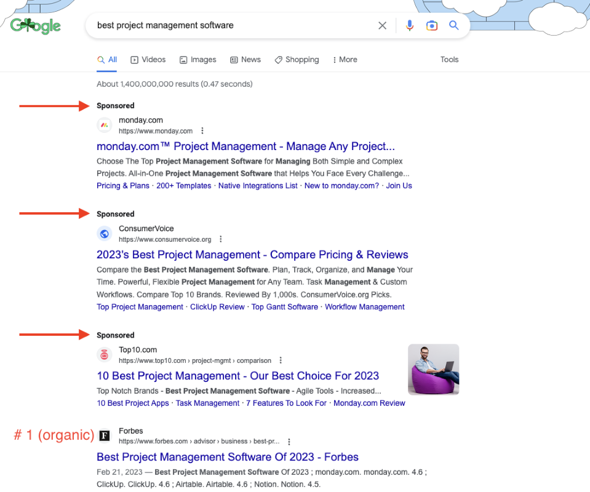Click the About 1,400,000,000 results text
Viewport: 590px width, 492px height.
tap(175, 84)
